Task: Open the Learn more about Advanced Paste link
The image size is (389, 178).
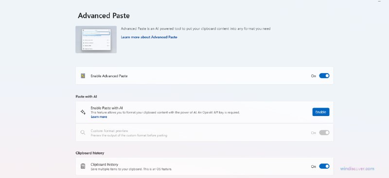Action: (149, 37)
